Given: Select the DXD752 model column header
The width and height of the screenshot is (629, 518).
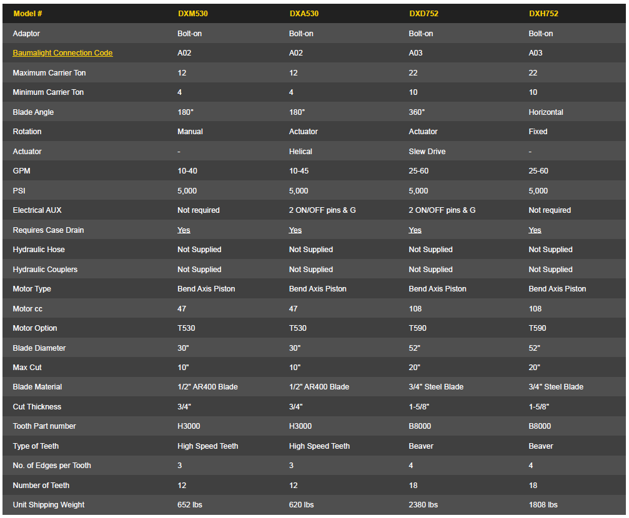Looking at the screenshot, I should 423,14.
